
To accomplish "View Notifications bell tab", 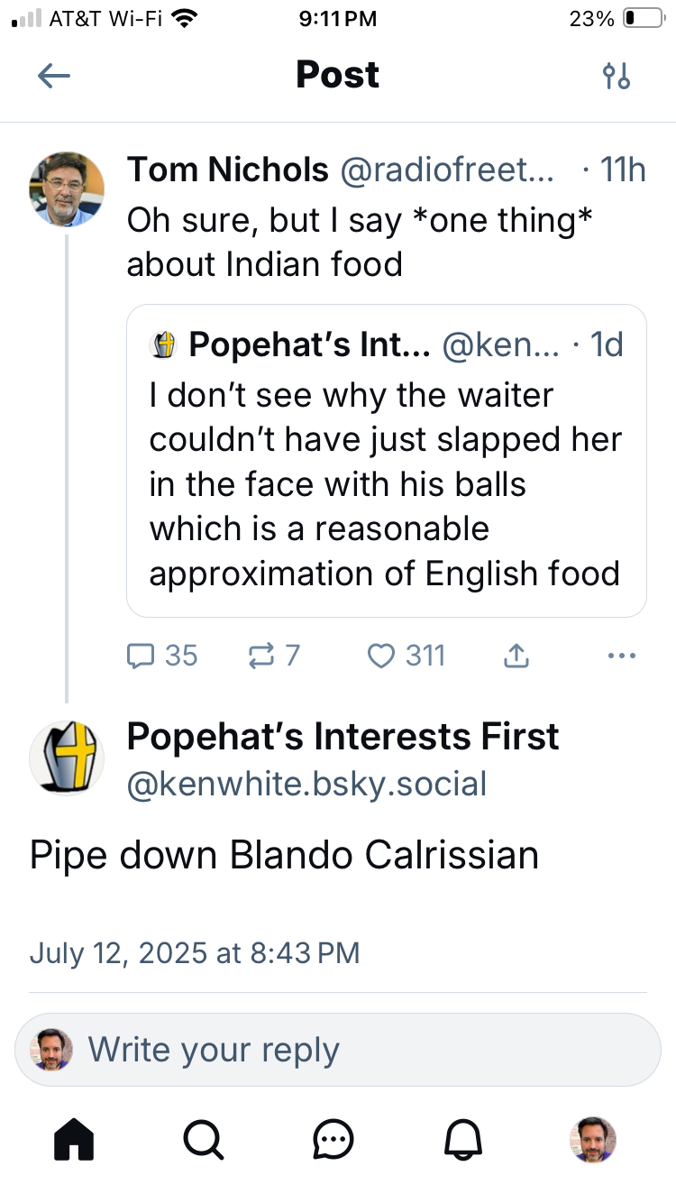I will pos(464,1140).
